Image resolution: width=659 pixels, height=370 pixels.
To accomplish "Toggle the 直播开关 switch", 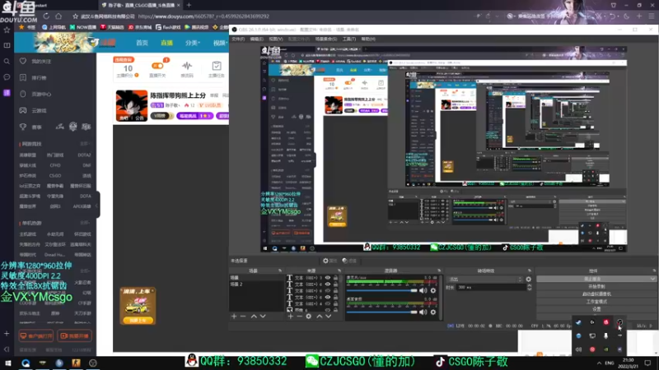I will pyautogui.click(x=157, y=66).
